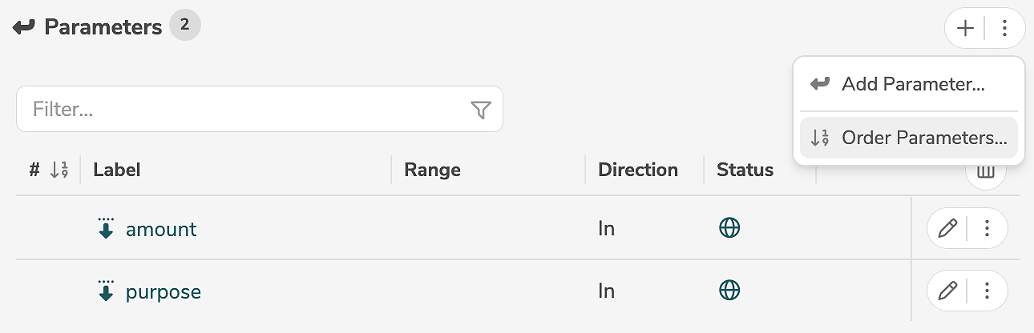Click the globe status icon for amount
Screen dimensions: 1034x333
(x=729, y=228)
